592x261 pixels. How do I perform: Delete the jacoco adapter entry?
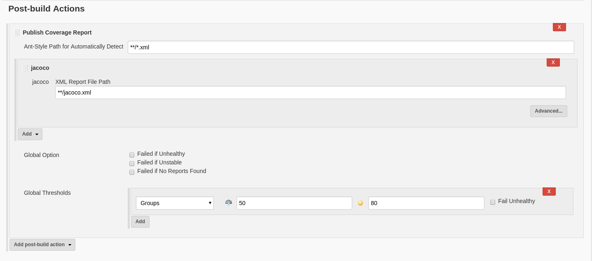(x=553, y=62)
